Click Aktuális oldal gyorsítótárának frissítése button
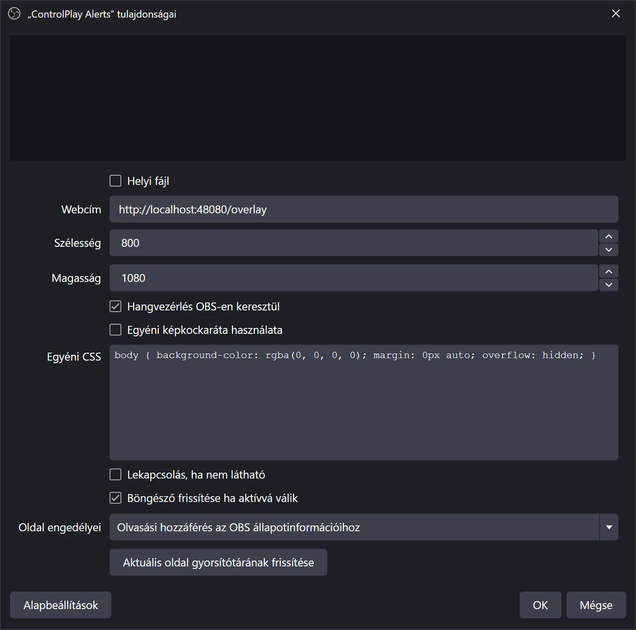Image resolution: width=636 pixels, height=630 pixels. click(x=218, y=562)
